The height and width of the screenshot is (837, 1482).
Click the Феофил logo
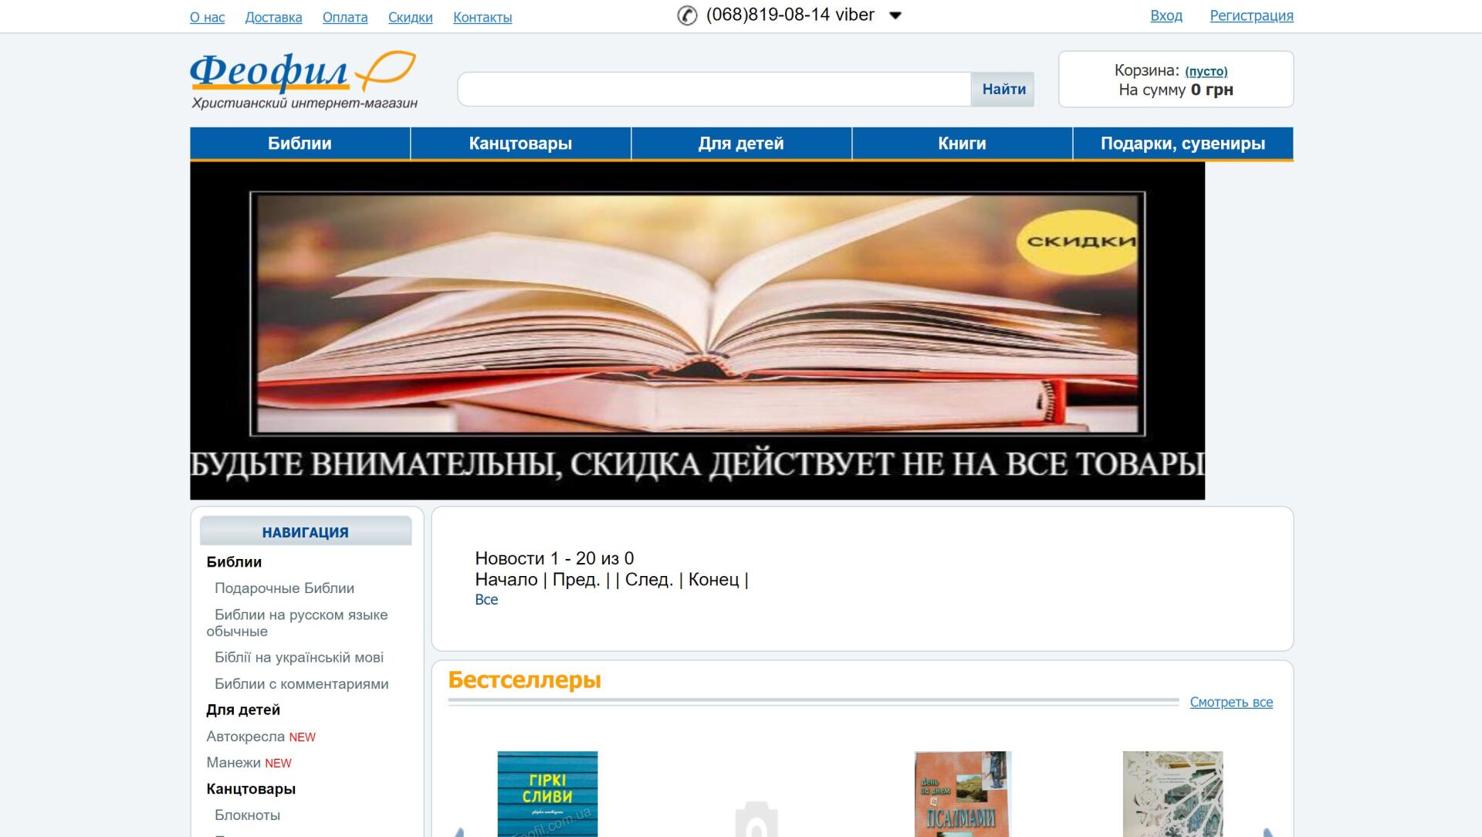point(303,80)
